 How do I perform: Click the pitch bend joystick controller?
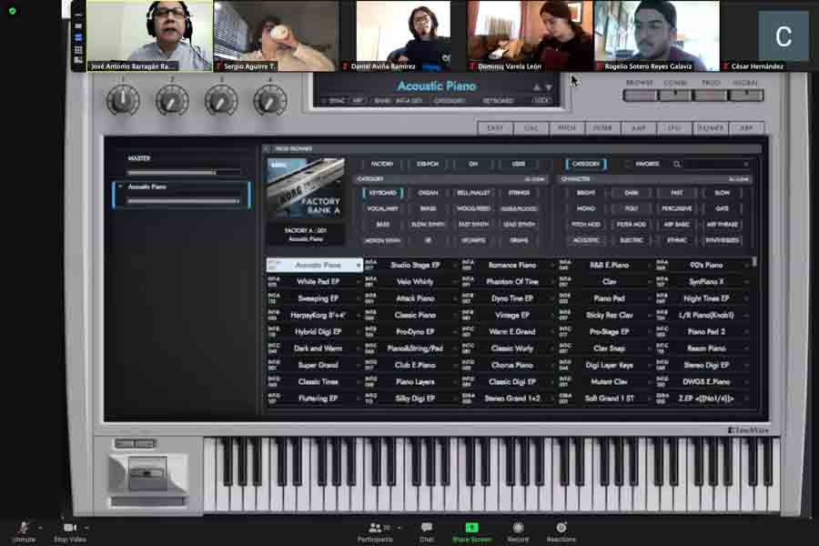(x=147, y=473)
